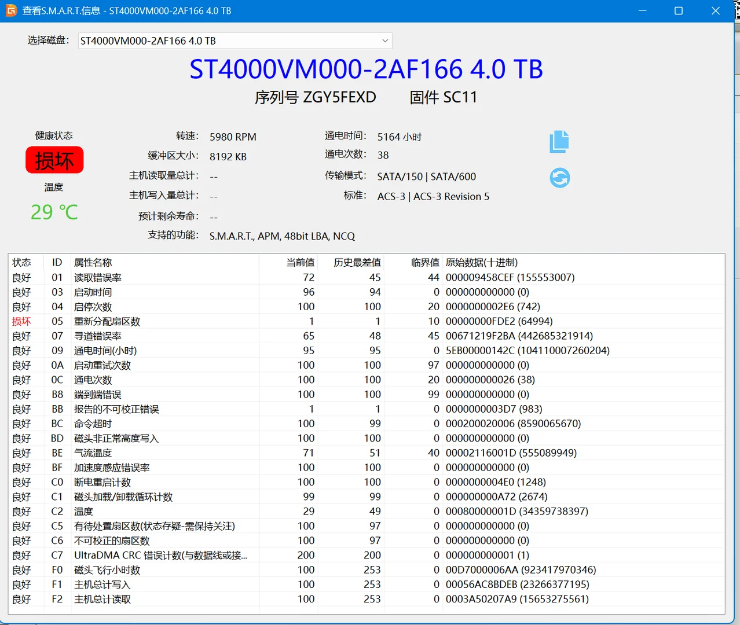
Task: Close the S.M.A.R.T. info window
Action: (x=716, y=10)
